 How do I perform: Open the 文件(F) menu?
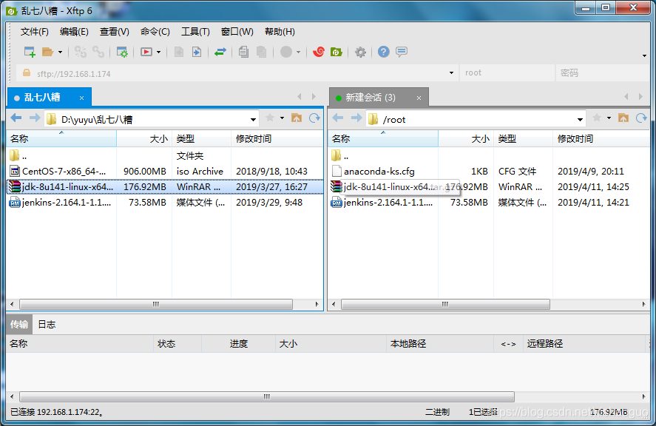pyautogui.click(x=35, y=32)
